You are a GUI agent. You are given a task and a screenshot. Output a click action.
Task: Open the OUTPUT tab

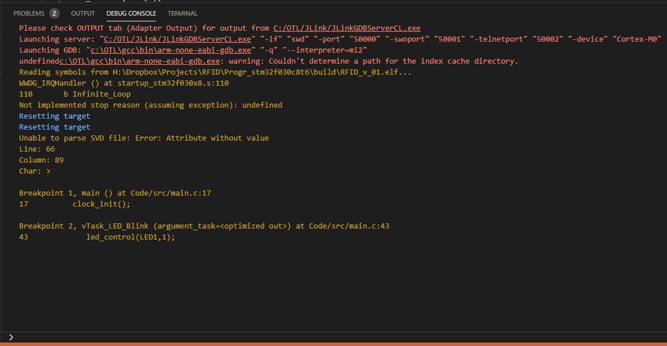[83, 13]
